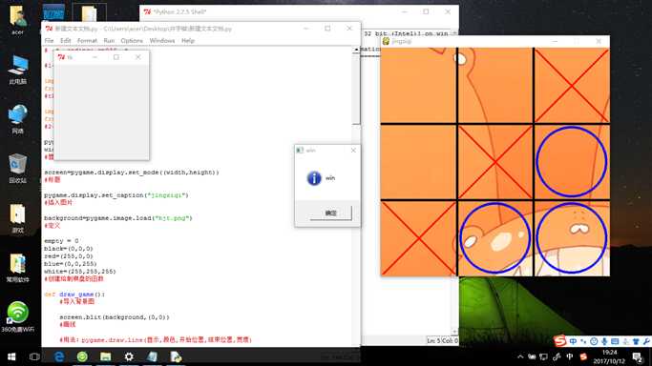Click the blue info icon in win dialog
652x366 pixels.
click(314, 178)
